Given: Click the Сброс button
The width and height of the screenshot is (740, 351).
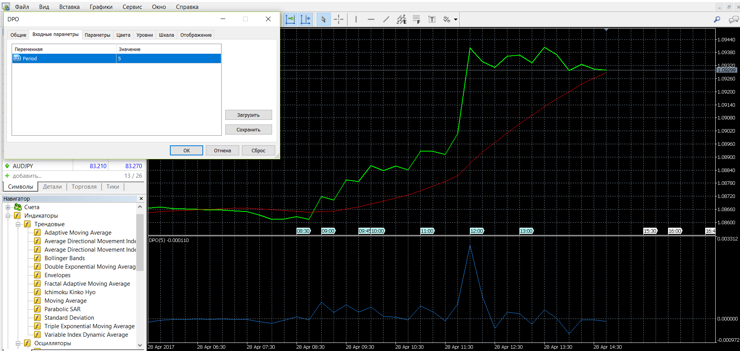Looking at the screenshot, I should click(x=259, y=150).
